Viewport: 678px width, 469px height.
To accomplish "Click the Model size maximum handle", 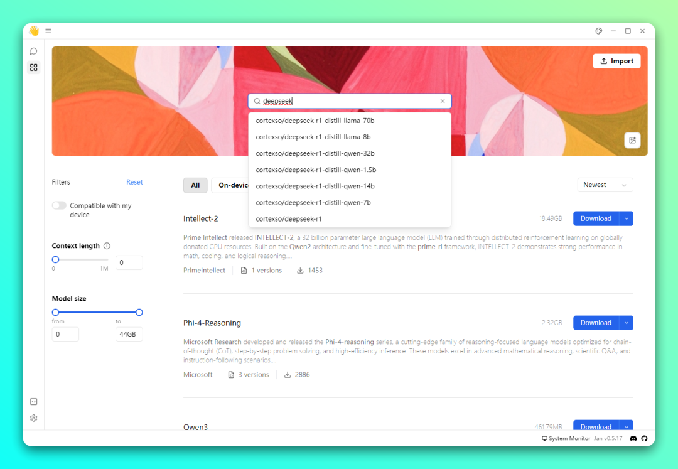I will 139,313.
